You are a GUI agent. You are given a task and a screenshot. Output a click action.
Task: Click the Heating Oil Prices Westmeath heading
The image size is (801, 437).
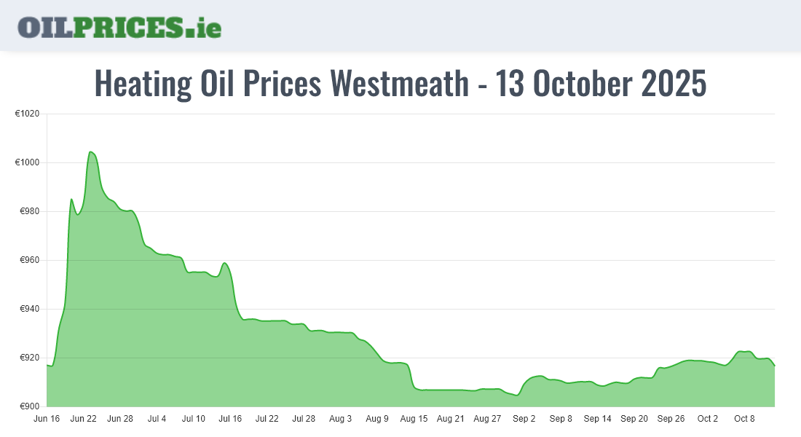[400, 84]
